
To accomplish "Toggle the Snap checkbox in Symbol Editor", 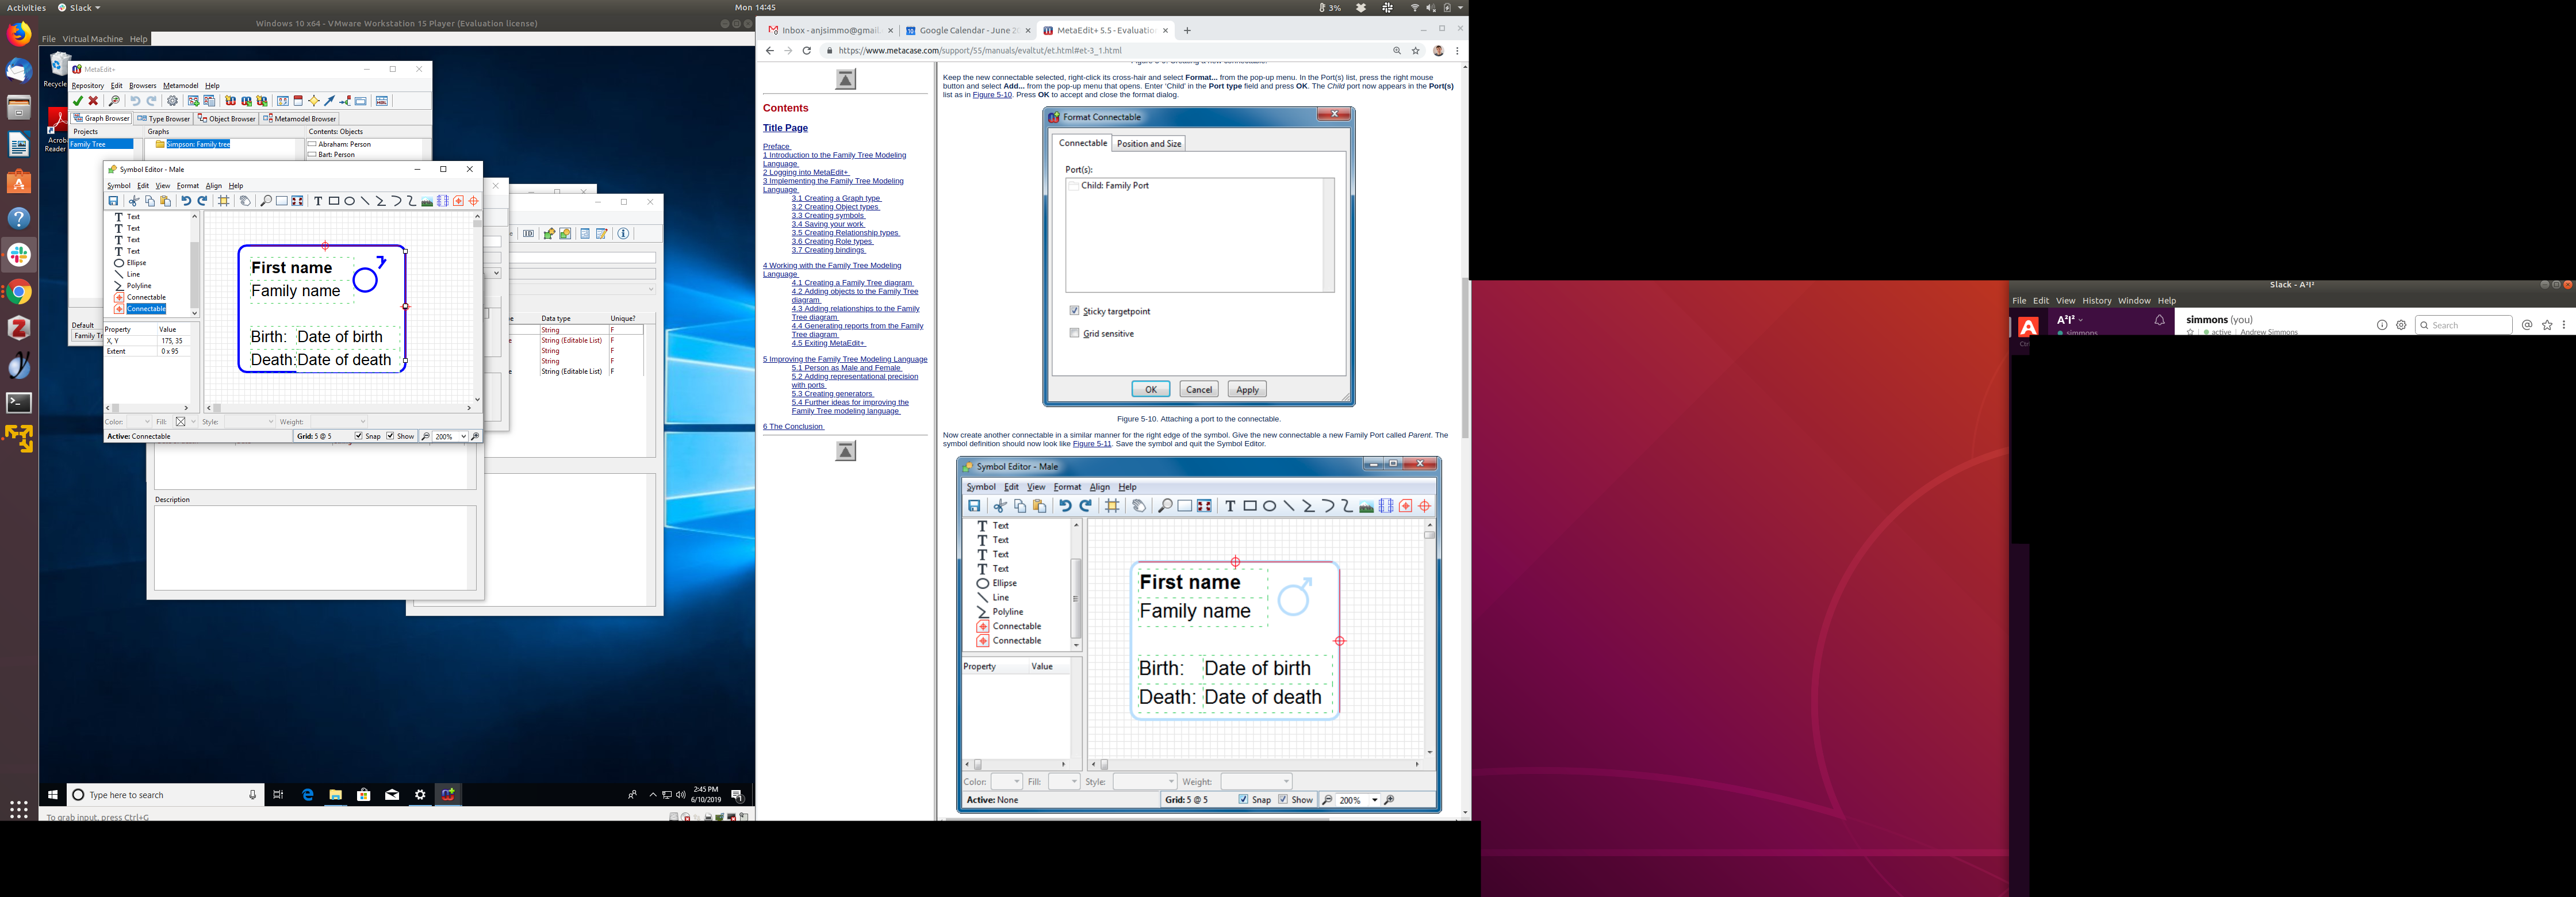I will pyautogui.click(x=359, y=436).
